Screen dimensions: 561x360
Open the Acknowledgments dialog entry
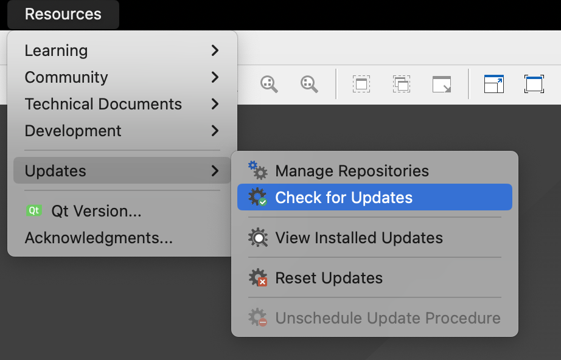coord(99,238)
